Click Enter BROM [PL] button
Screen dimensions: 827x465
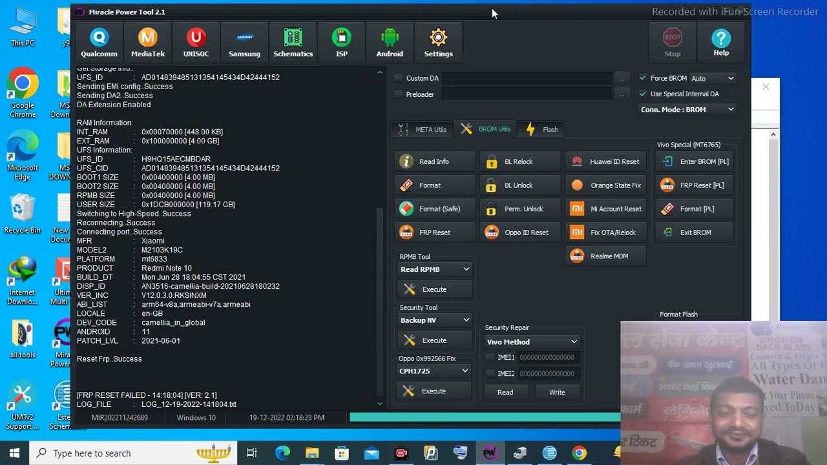tap(695, 161)
